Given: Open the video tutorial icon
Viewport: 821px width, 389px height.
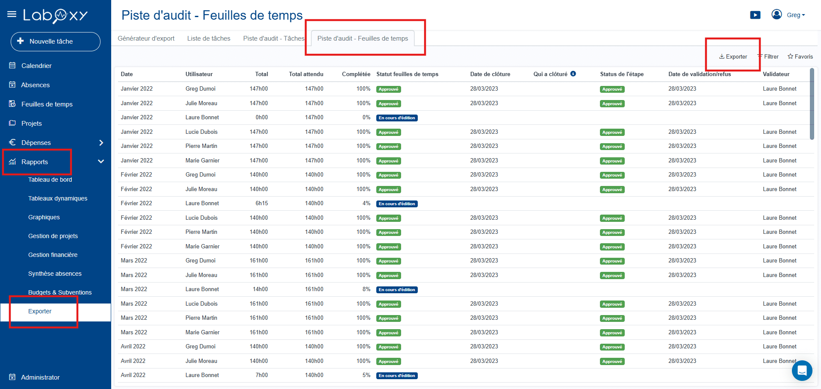Looking at the screenshot, I should 755,15.
